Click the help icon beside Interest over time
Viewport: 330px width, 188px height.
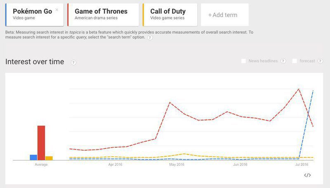73,62
